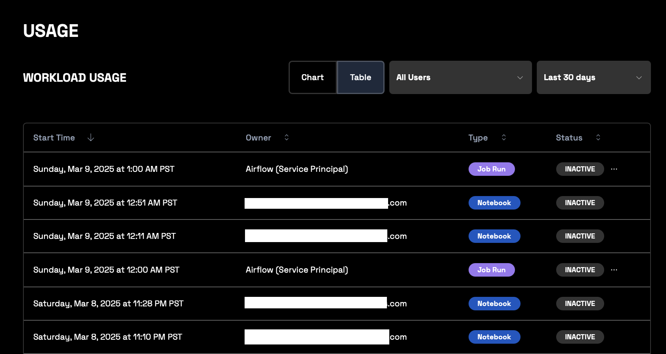Select 'Sunday, Mar 9, 2025 at 12:51 AM PST'
The height and width of the screenshot is (354, 666).
[x=105, y=203]
